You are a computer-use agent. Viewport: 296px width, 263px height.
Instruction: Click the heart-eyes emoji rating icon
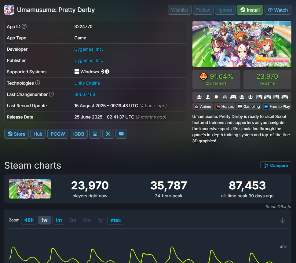tap(203, 76)
